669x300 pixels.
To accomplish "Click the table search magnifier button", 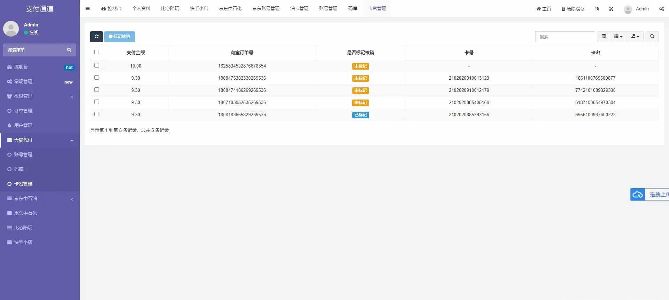I will [652, 37].
